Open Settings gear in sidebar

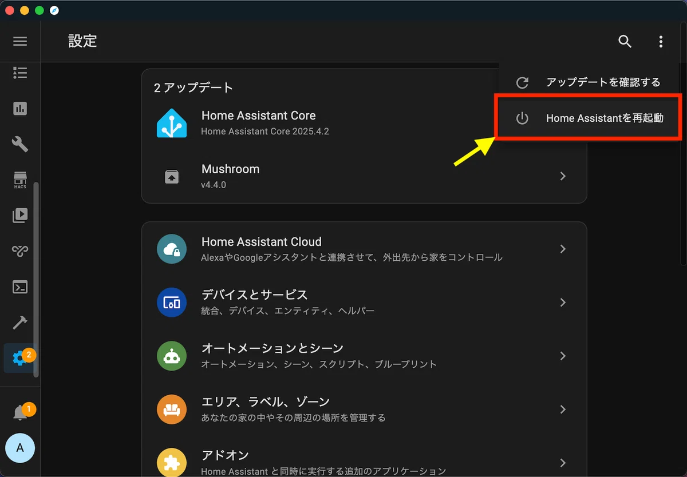click(x=20, y=359)
